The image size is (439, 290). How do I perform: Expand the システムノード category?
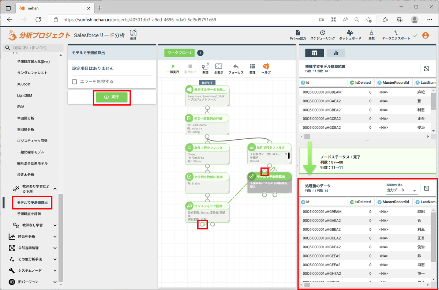55,271
